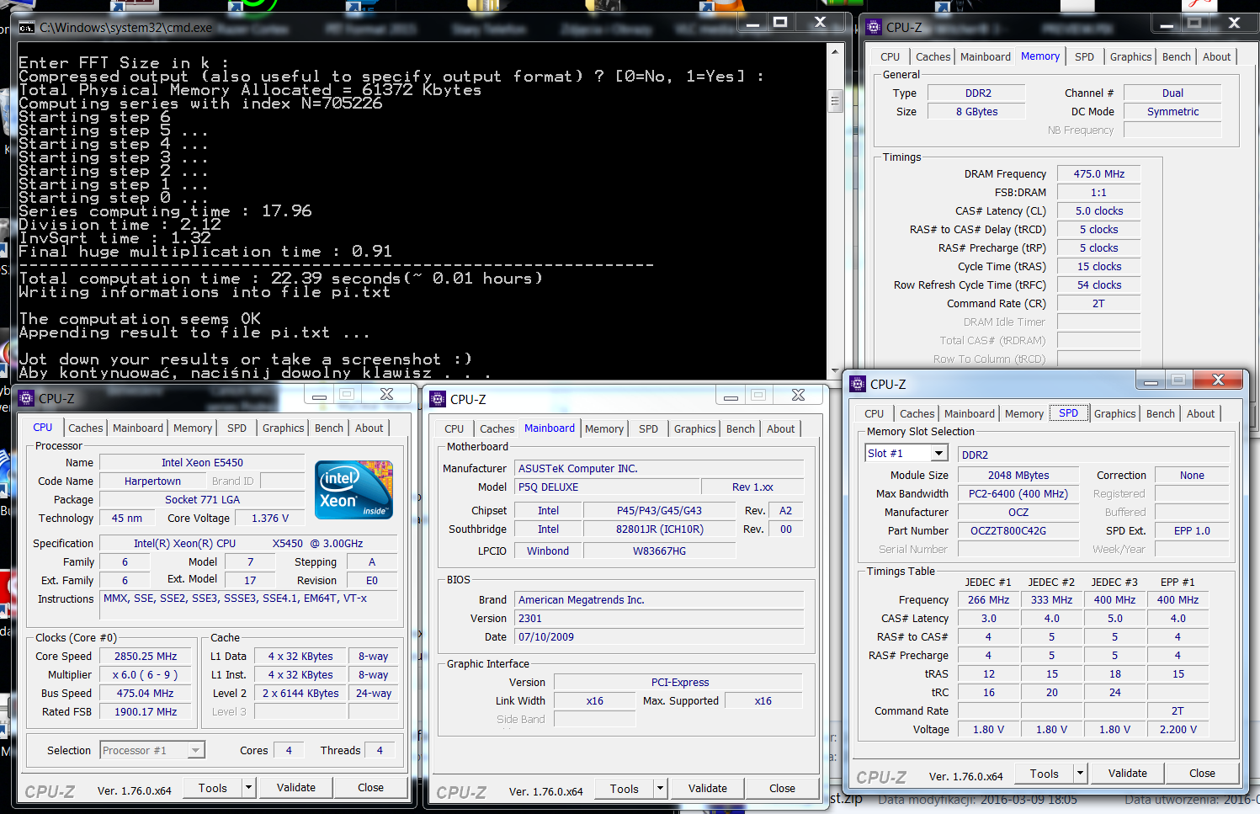The image size is (1260, 814).
Task: Click Close button in the CPU tab window
Action: tap(370, 787)
